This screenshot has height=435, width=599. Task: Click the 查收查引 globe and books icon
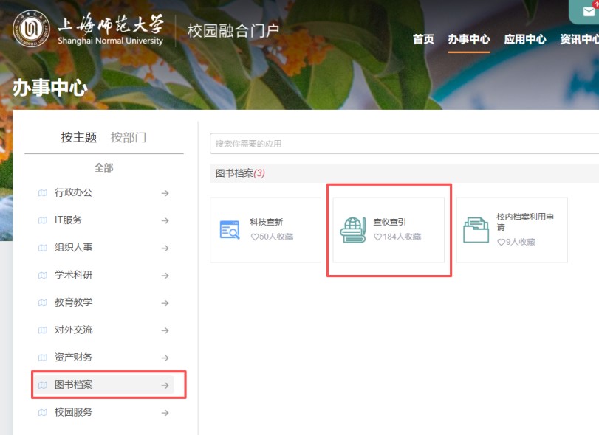click(x=353, y=229)
